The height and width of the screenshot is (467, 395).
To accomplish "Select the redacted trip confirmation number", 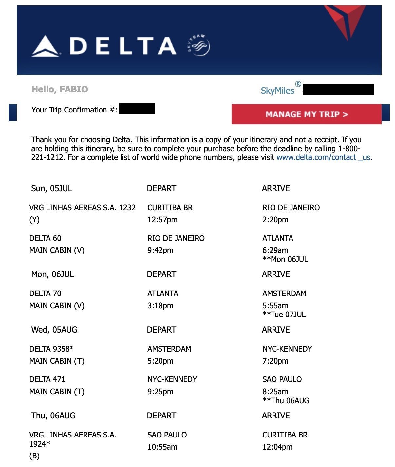I will click(137, 109).
